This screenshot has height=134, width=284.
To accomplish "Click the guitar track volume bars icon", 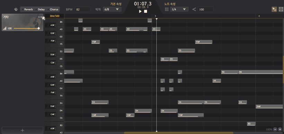I will pyautogui.click(x=5, y=28).
